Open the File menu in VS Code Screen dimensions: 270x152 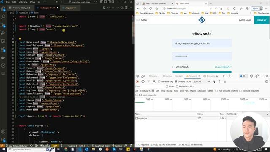coord(8,2)
